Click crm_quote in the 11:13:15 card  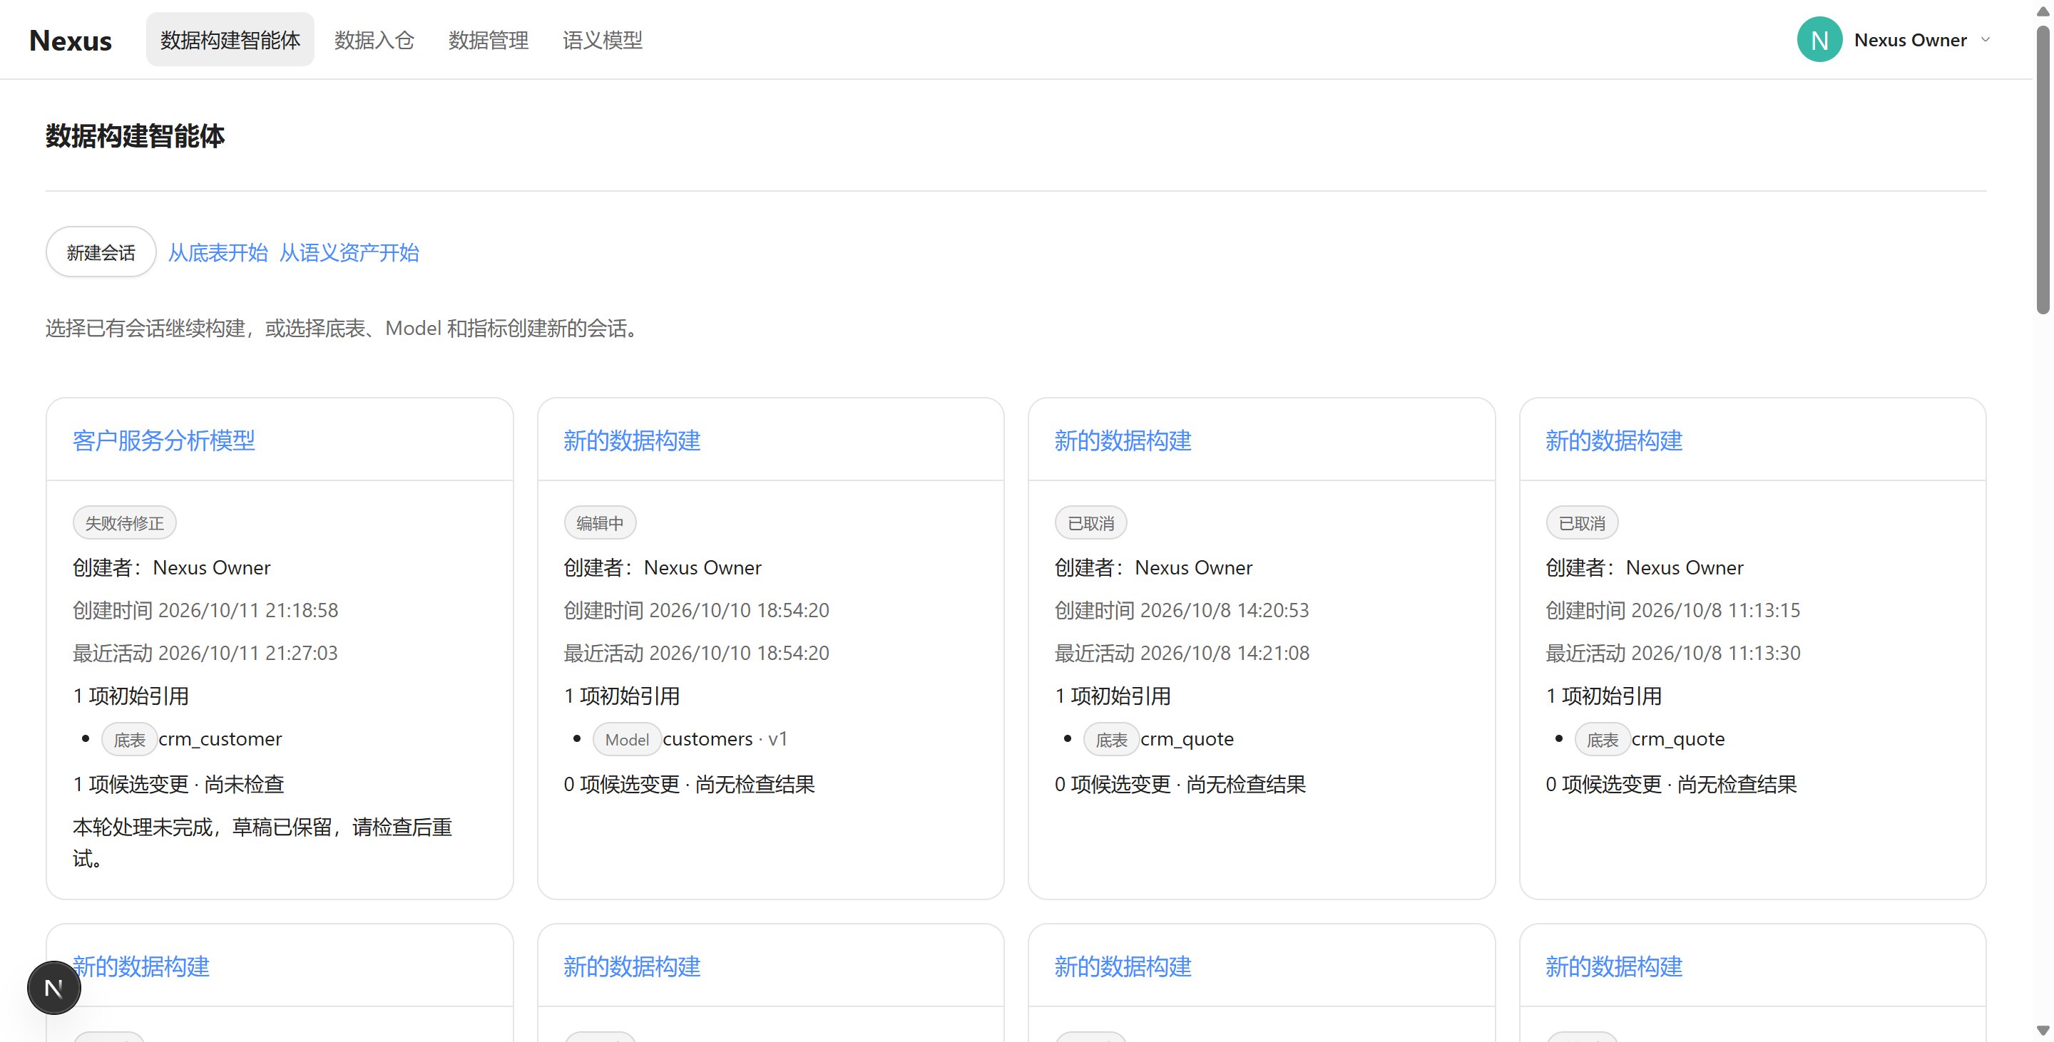click(x=1678, y=739)
